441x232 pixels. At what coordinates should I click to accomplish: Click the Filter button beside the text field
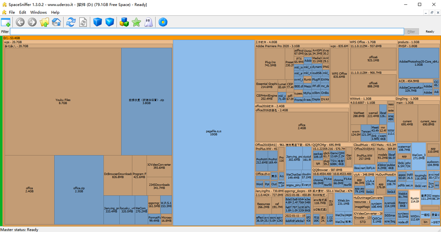point(411,32)
